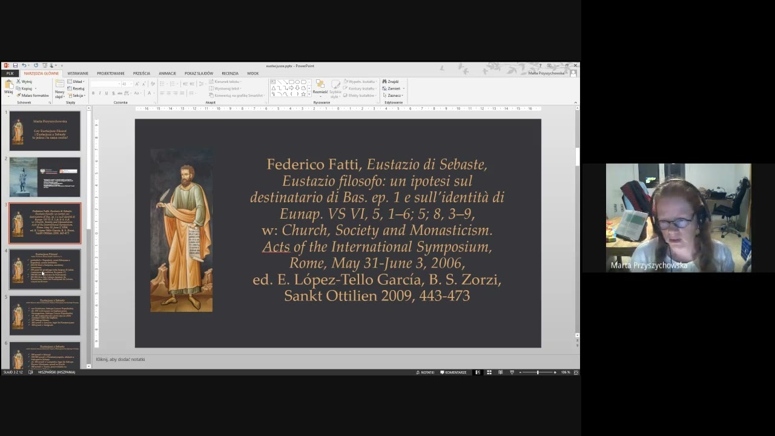Viewport: 775px width, 436px height.
Task: Select slide 4 thumbnail Eustacjusz Filozof
Action: [x=45, y=269]
